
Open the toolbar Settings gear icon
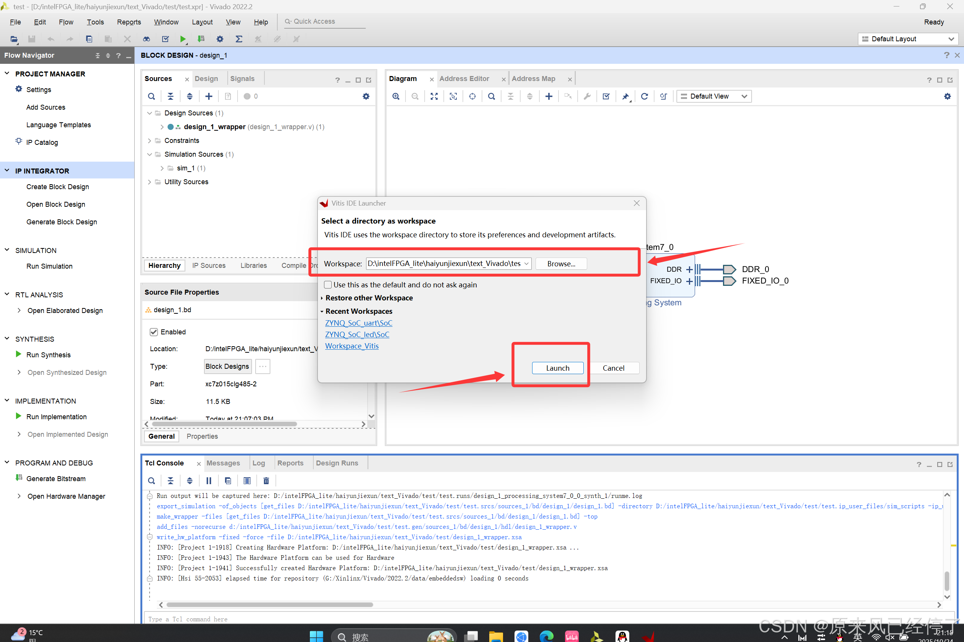coord(220,39)
